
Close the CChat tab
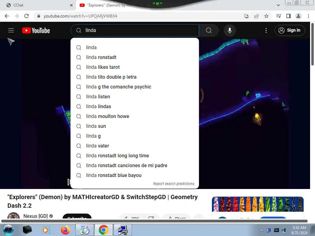71,5
